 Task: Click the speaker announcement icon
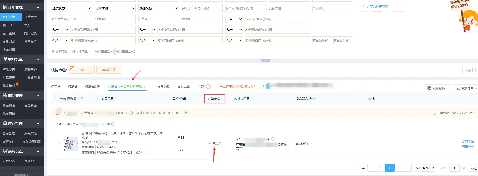[267, 86]
